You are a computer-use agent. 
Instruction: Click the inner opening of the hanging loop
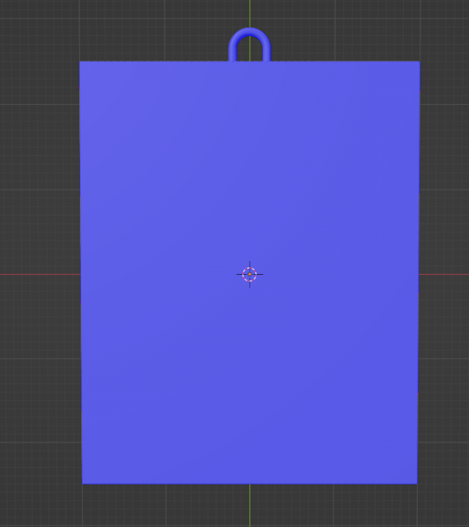click(x=250, y=50)
